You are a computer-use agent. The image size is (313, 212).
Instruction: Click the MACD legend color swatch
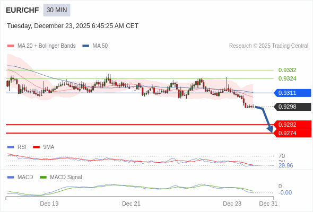(x=11, y=178)
